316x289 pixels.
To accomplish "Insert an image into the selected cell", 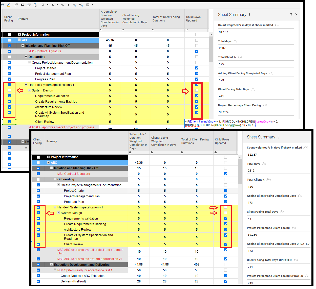I will (22, 5).
